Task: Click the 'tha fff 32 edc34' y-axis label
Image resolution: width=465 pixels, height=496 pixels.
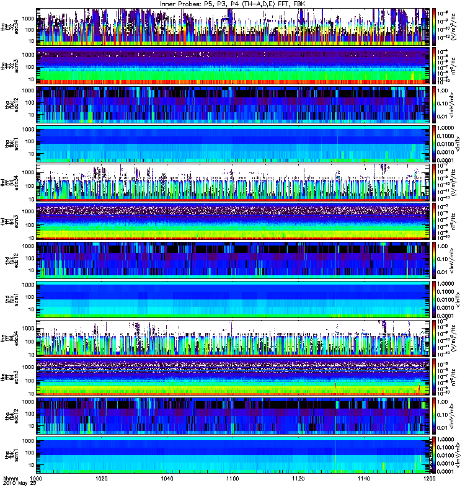Action: (x=9, y=27)
